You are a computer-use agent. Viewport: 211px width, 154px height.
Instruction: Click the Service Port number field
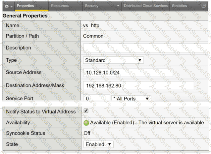click(96, 99)
